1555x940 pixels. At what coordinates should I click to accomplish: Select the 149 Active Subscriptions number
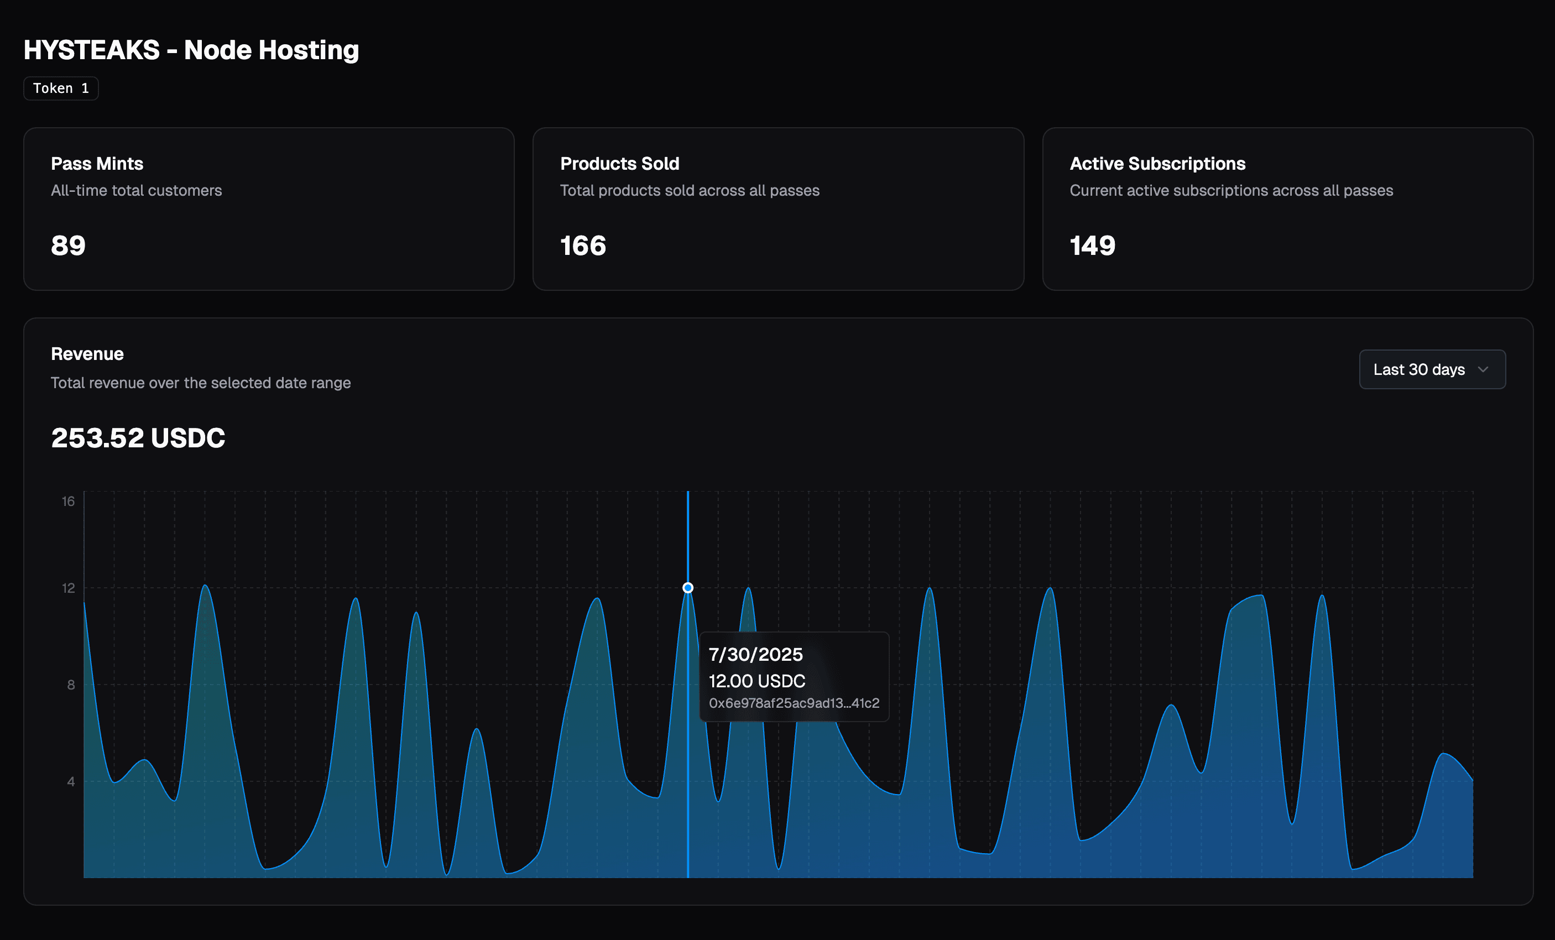point(1092,246)
